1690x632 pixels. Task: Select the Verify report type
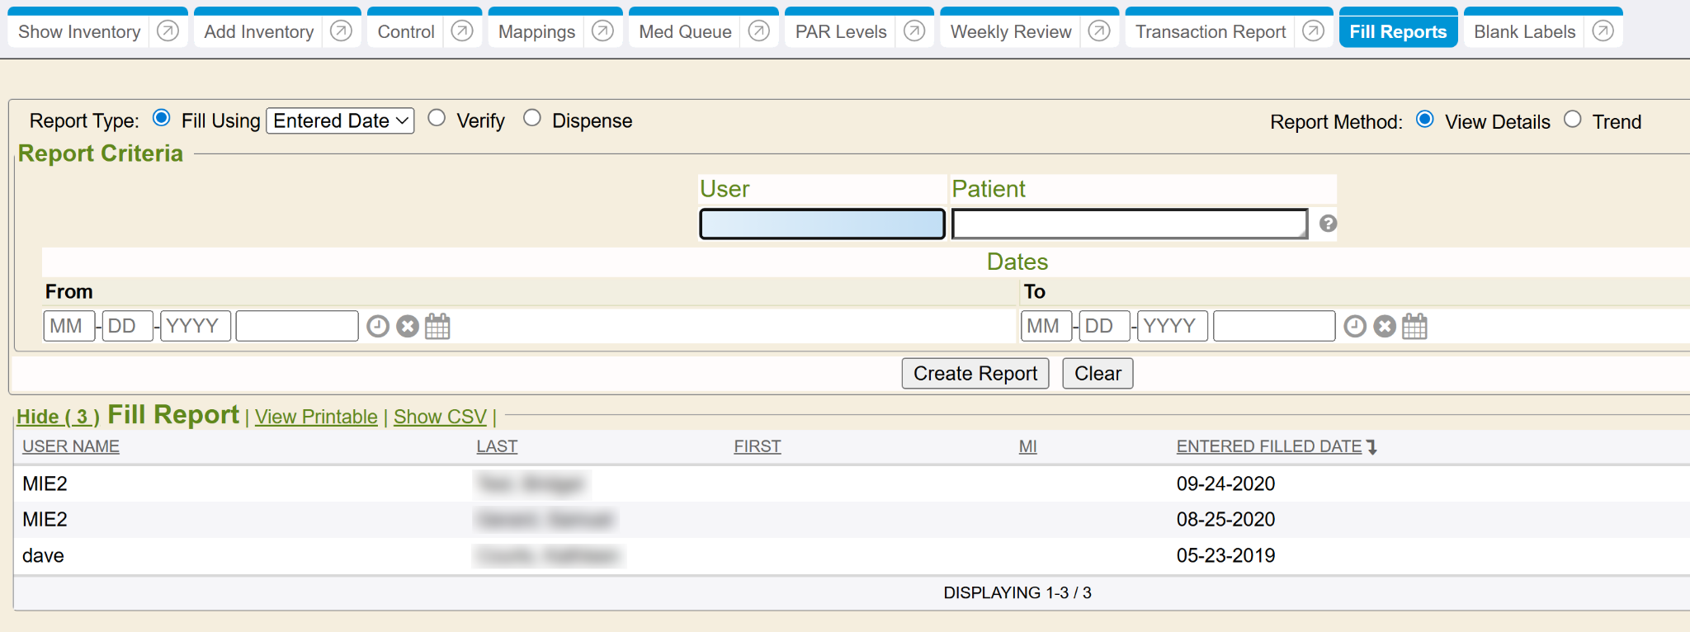[437, 119]
